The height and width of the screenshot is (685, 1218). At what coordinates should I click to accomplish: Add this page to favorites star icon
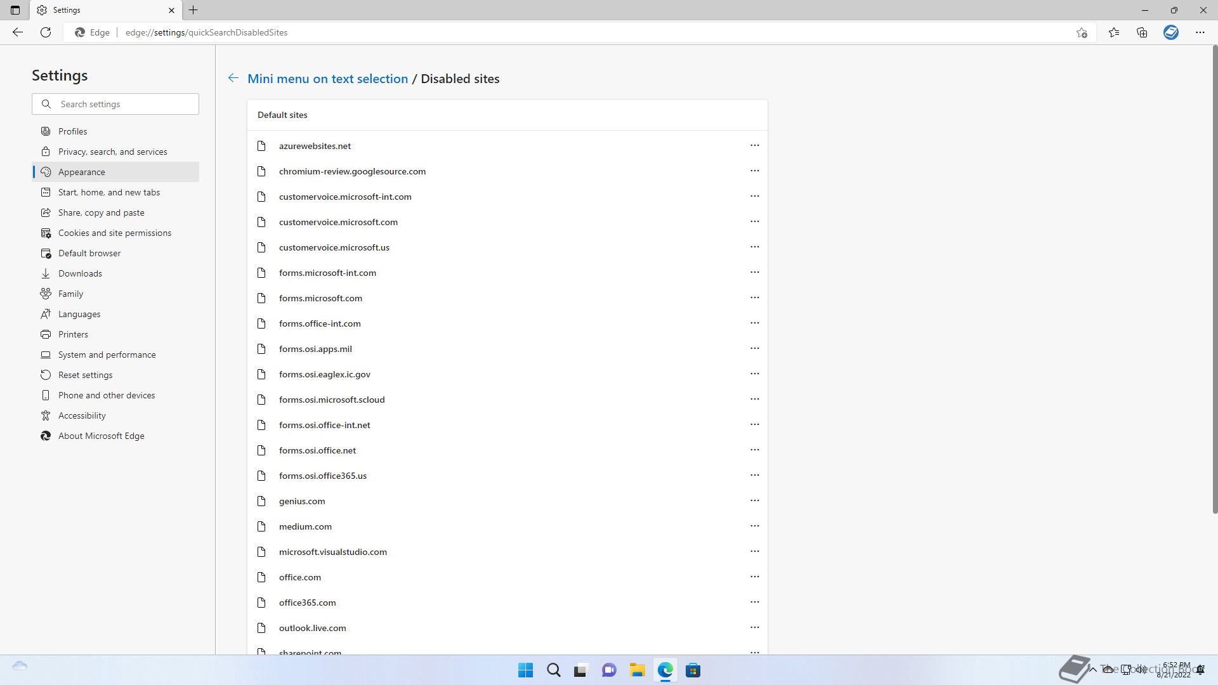click(1082, 32)
